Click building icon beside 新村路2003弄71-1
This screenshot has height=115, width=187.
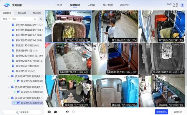point(13,35)
